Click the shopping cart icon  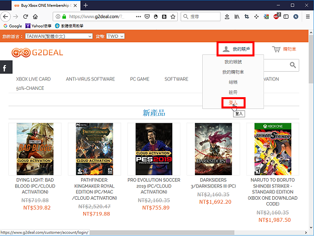coord(277,49)
